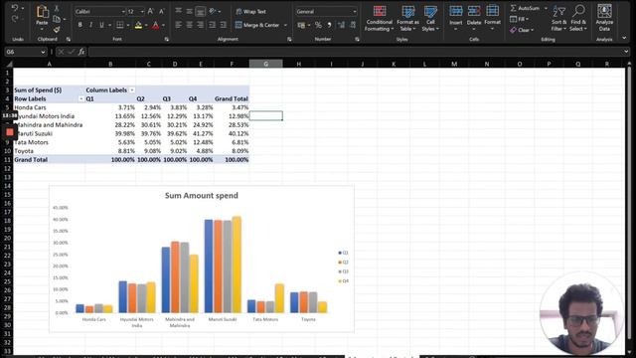Screen dimensions: 636x358
Task: Click Decrease Decimal icon
Action: point(353,25)
